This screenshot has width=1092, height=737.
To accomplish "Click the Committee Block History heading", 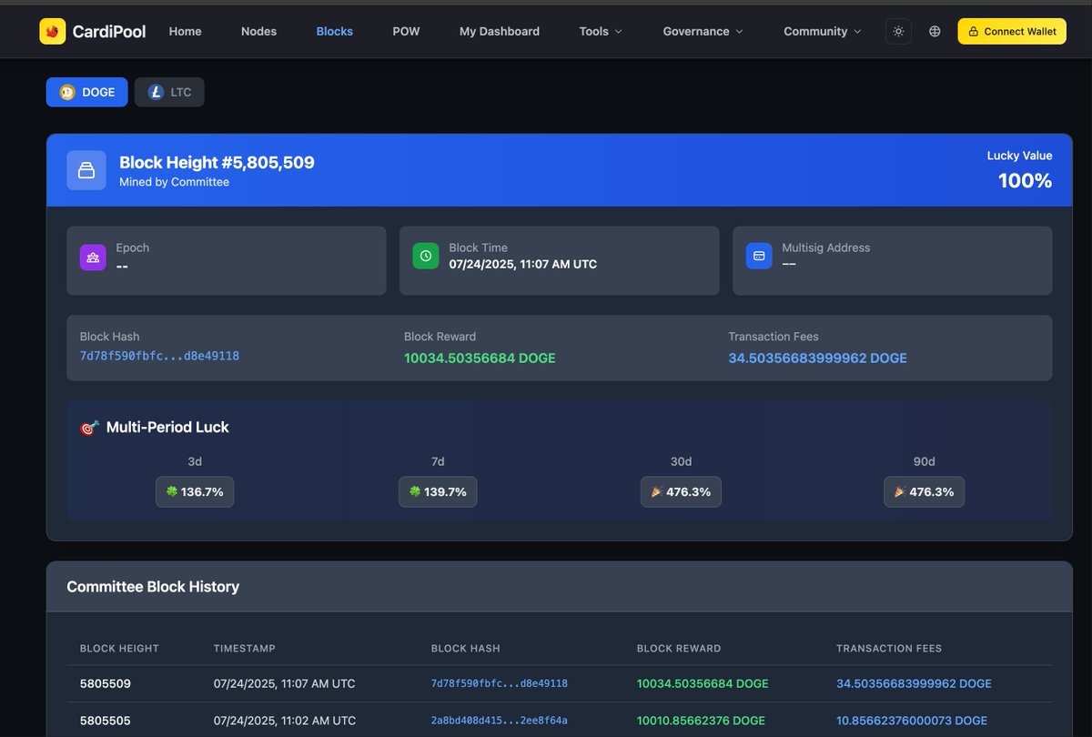I will [x=153, y=587].
